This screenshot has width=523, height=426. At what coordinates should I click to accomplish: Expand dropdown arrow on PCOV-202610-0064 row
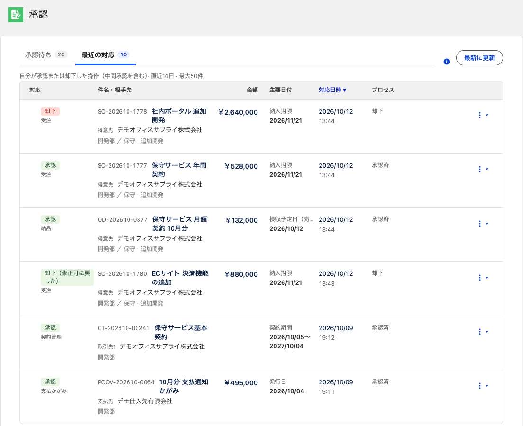(487, 385)
